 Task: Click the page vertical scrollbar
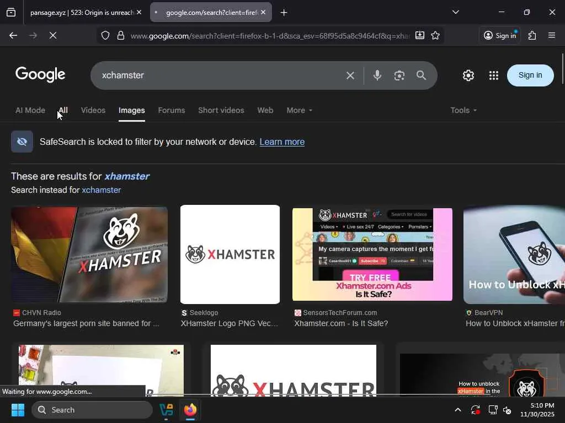pos(562,68)
